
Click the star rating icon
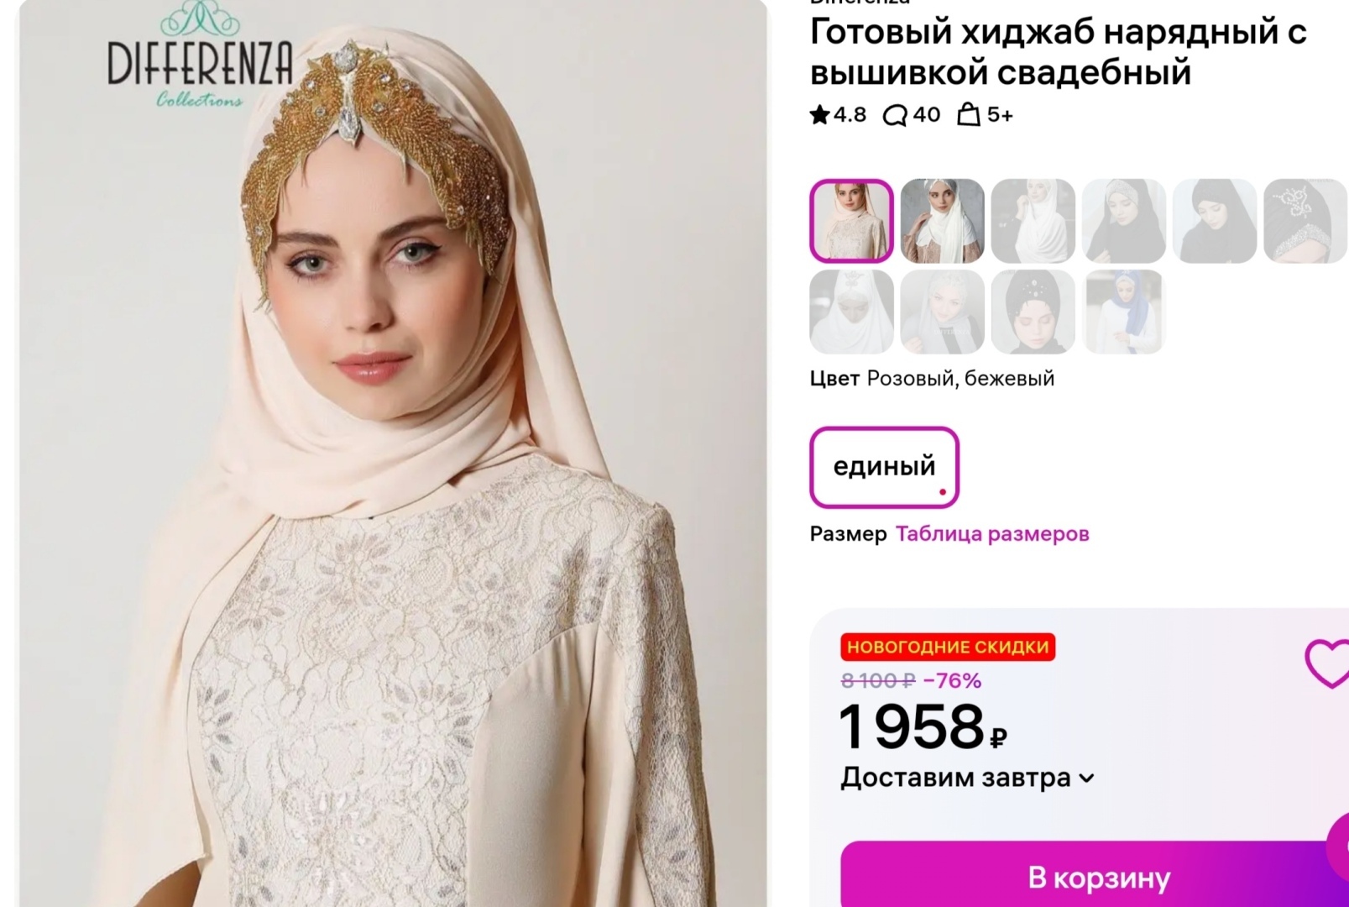[819, 115]
